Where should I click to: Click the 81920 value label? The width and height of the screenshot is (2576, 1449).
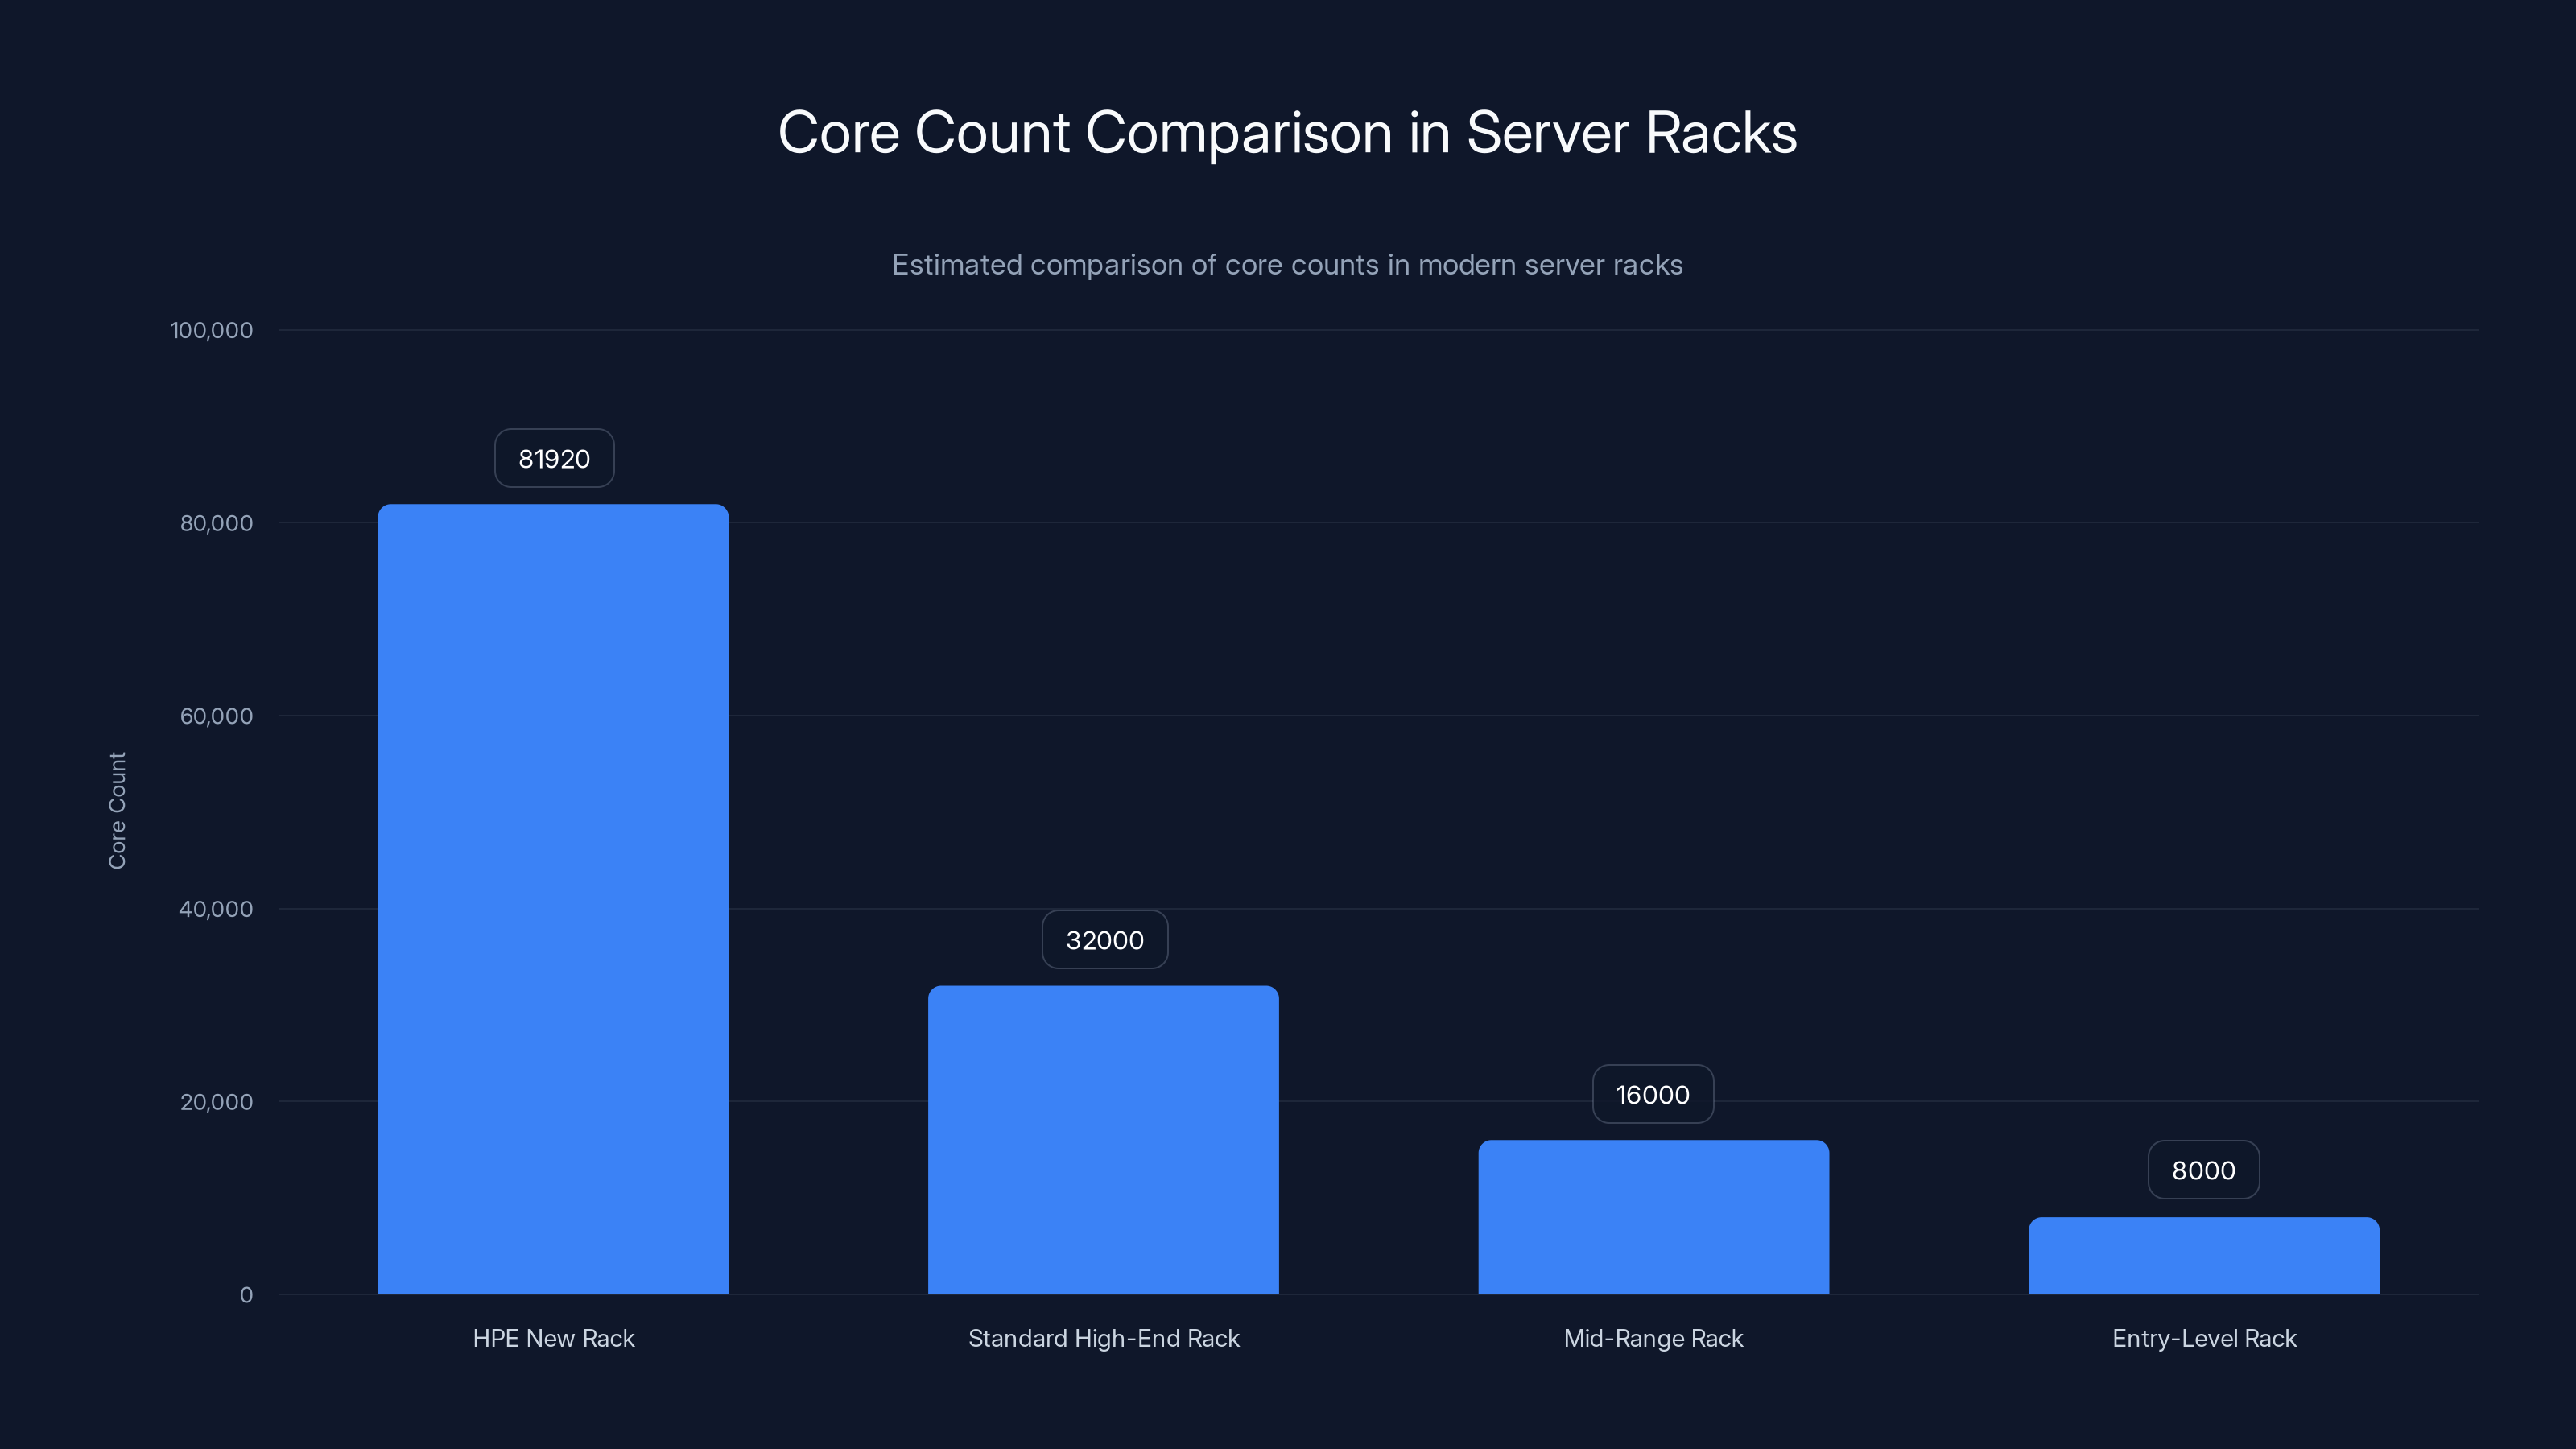(x=554, y=459)
